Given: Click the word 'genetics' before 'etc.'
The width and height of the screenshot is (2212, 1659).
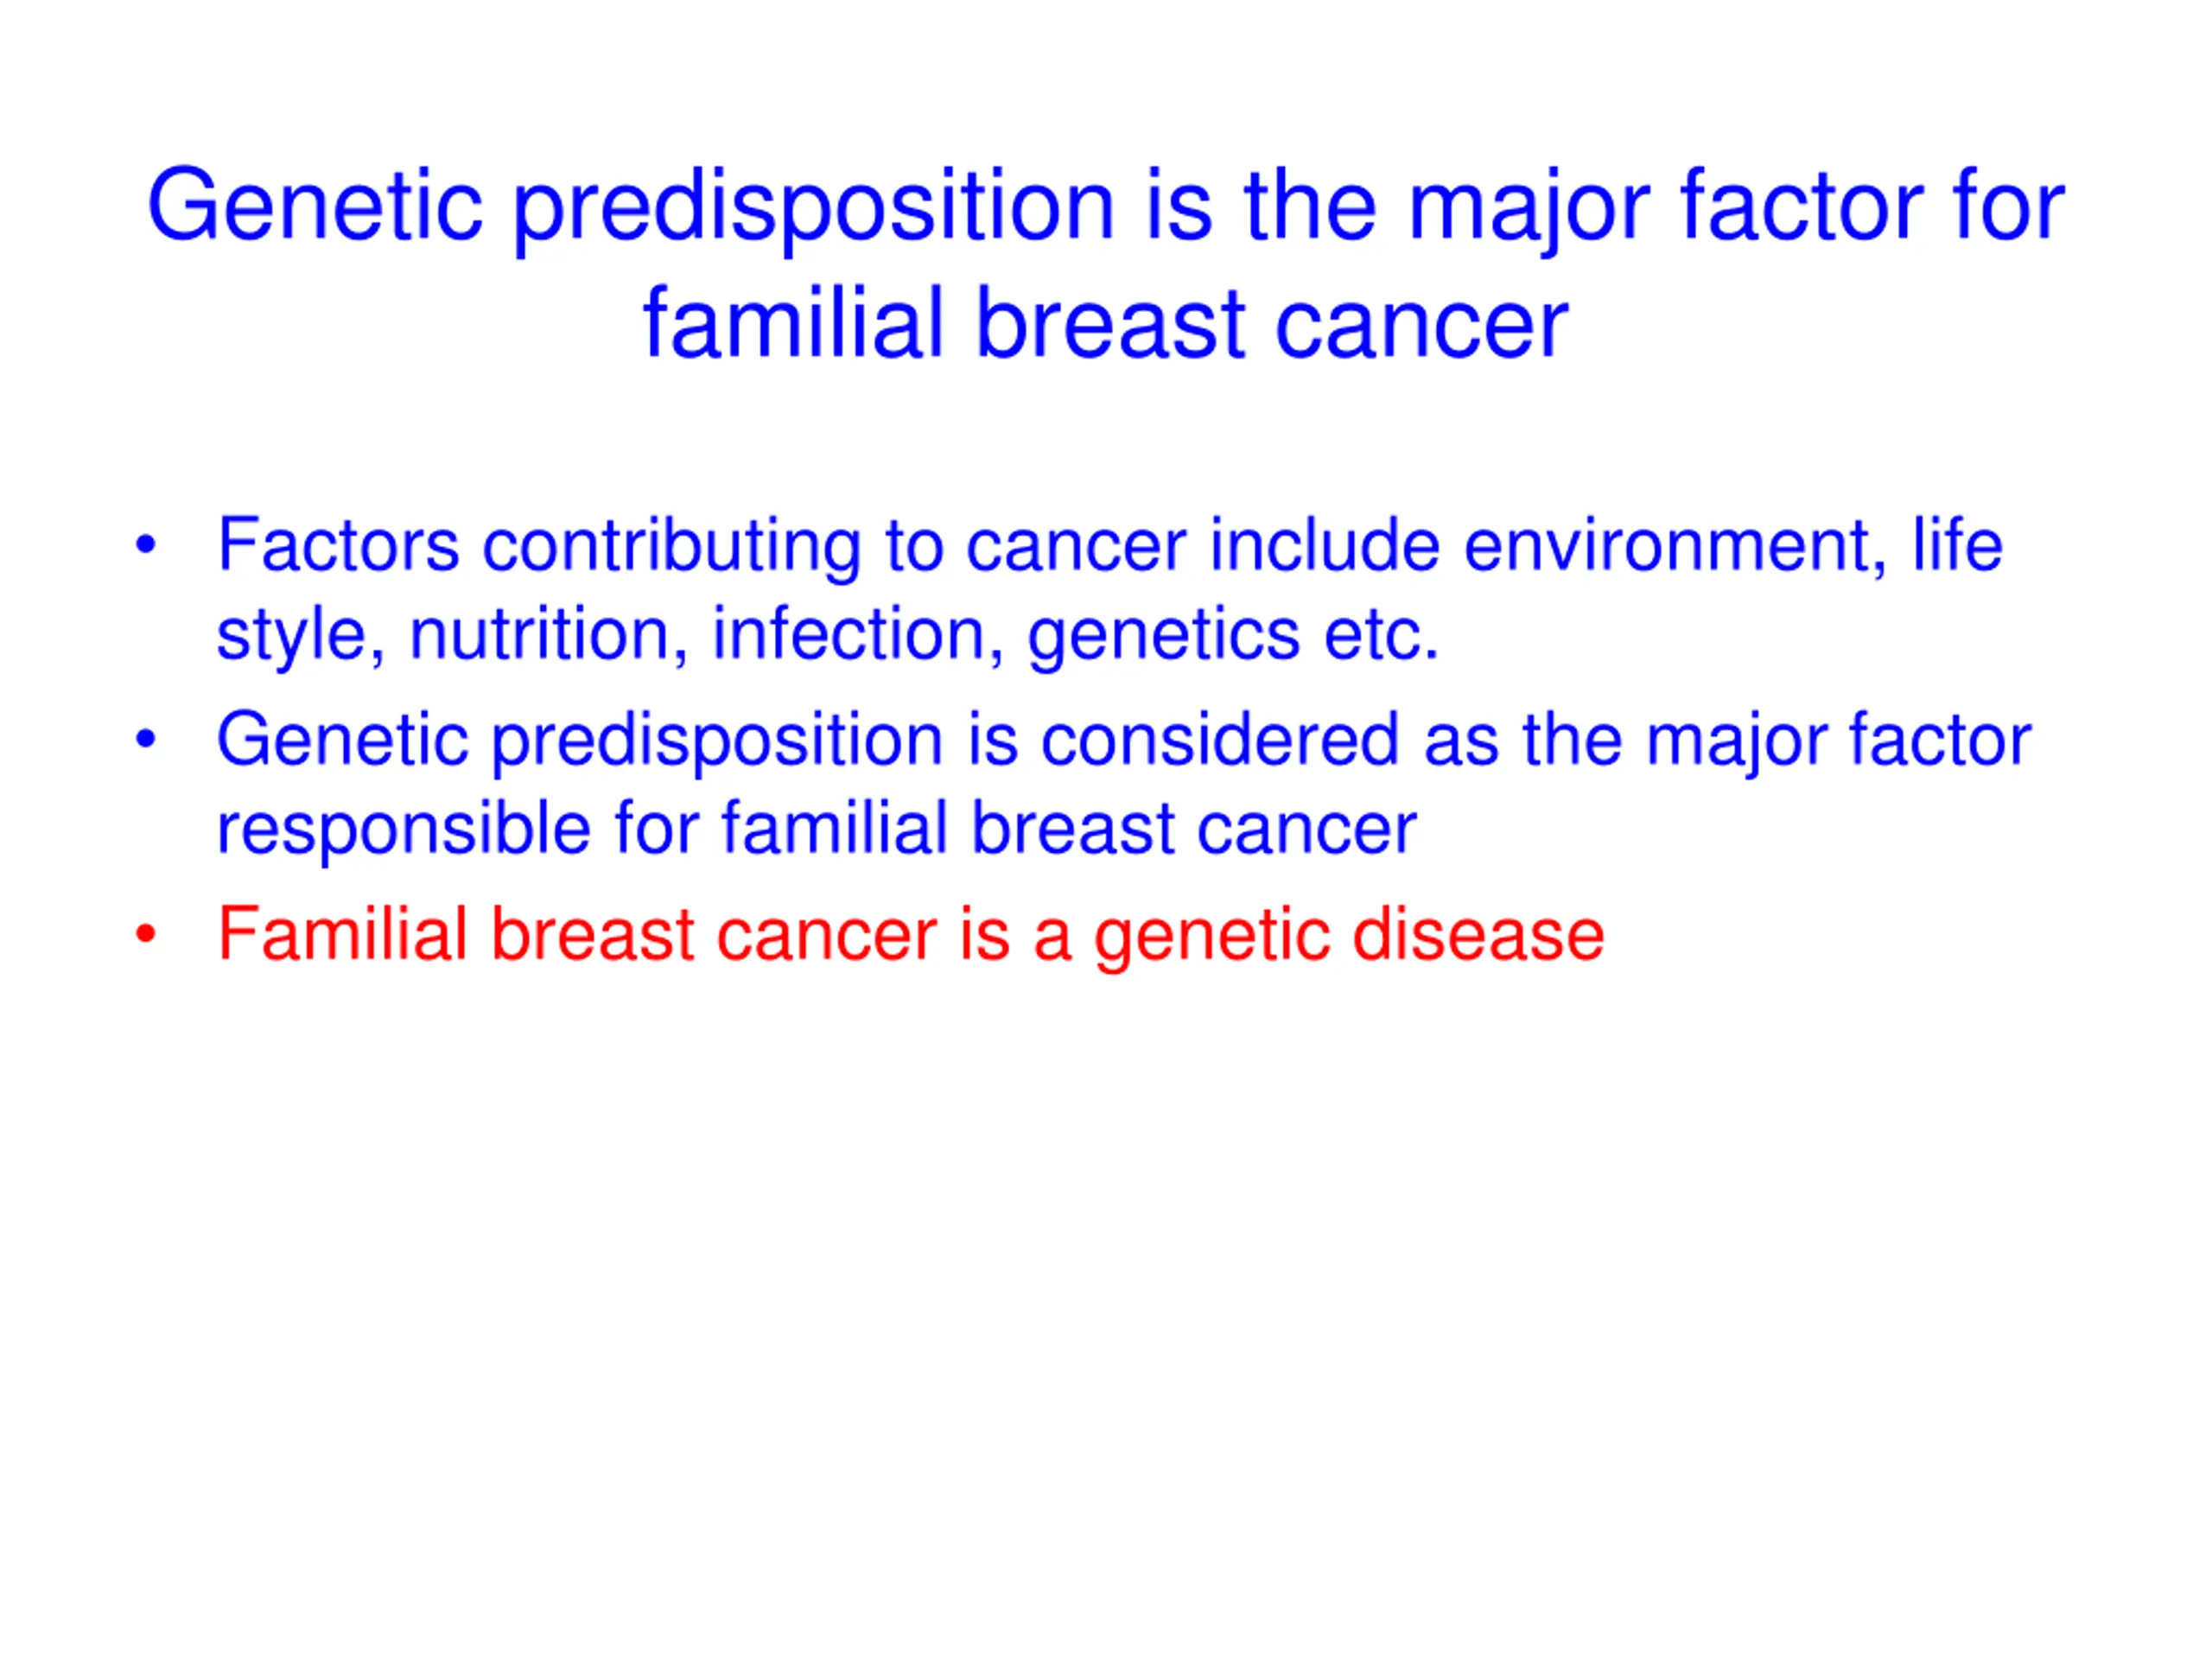Looking at the screenshot, I should [1164, 638].
